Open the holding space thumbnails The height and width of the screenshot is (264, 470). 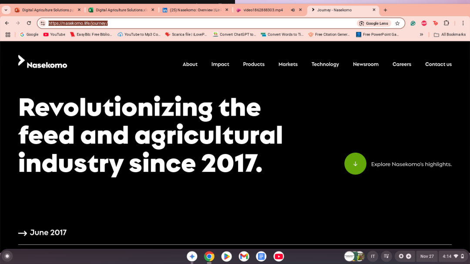pyautogui.click(x=354, y=256)
